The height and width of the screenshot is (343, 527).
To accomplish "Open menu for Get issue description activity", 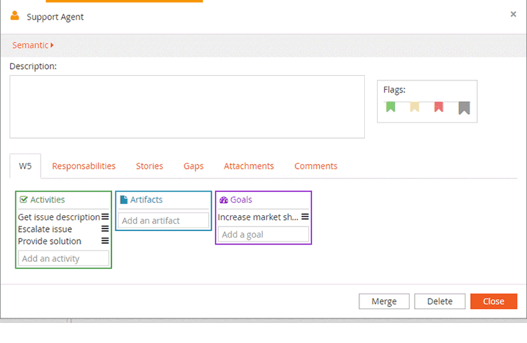I will pyautogui.click(x=105, y=217).
